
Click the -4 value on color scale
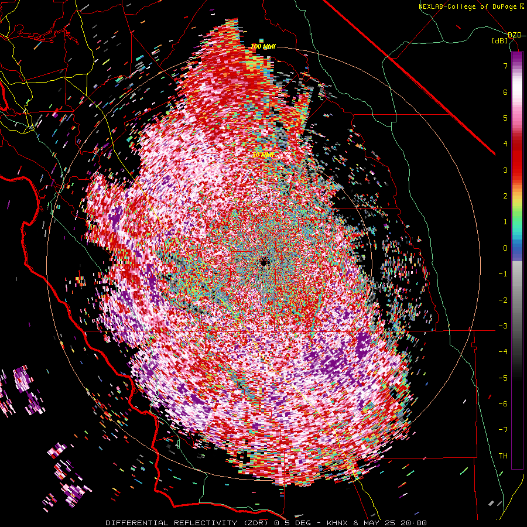503,352
